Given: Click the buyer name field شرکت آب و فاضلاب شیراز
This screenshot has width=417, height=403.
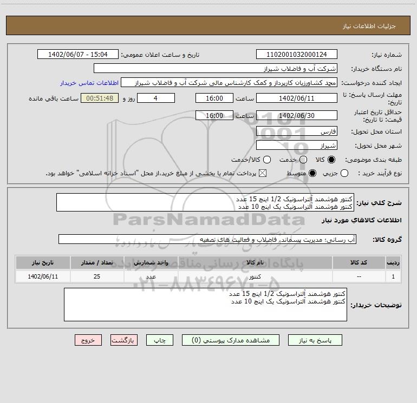Looking at the screenshot, I should [216, 68].
